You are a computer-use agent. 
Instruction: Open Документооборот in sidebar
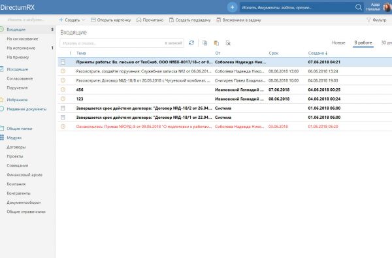click(x=24, y=202)
